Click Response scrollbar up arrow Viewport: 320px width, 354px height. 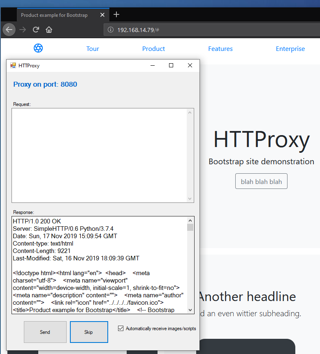pyautogui.click(x=190, y=221)
